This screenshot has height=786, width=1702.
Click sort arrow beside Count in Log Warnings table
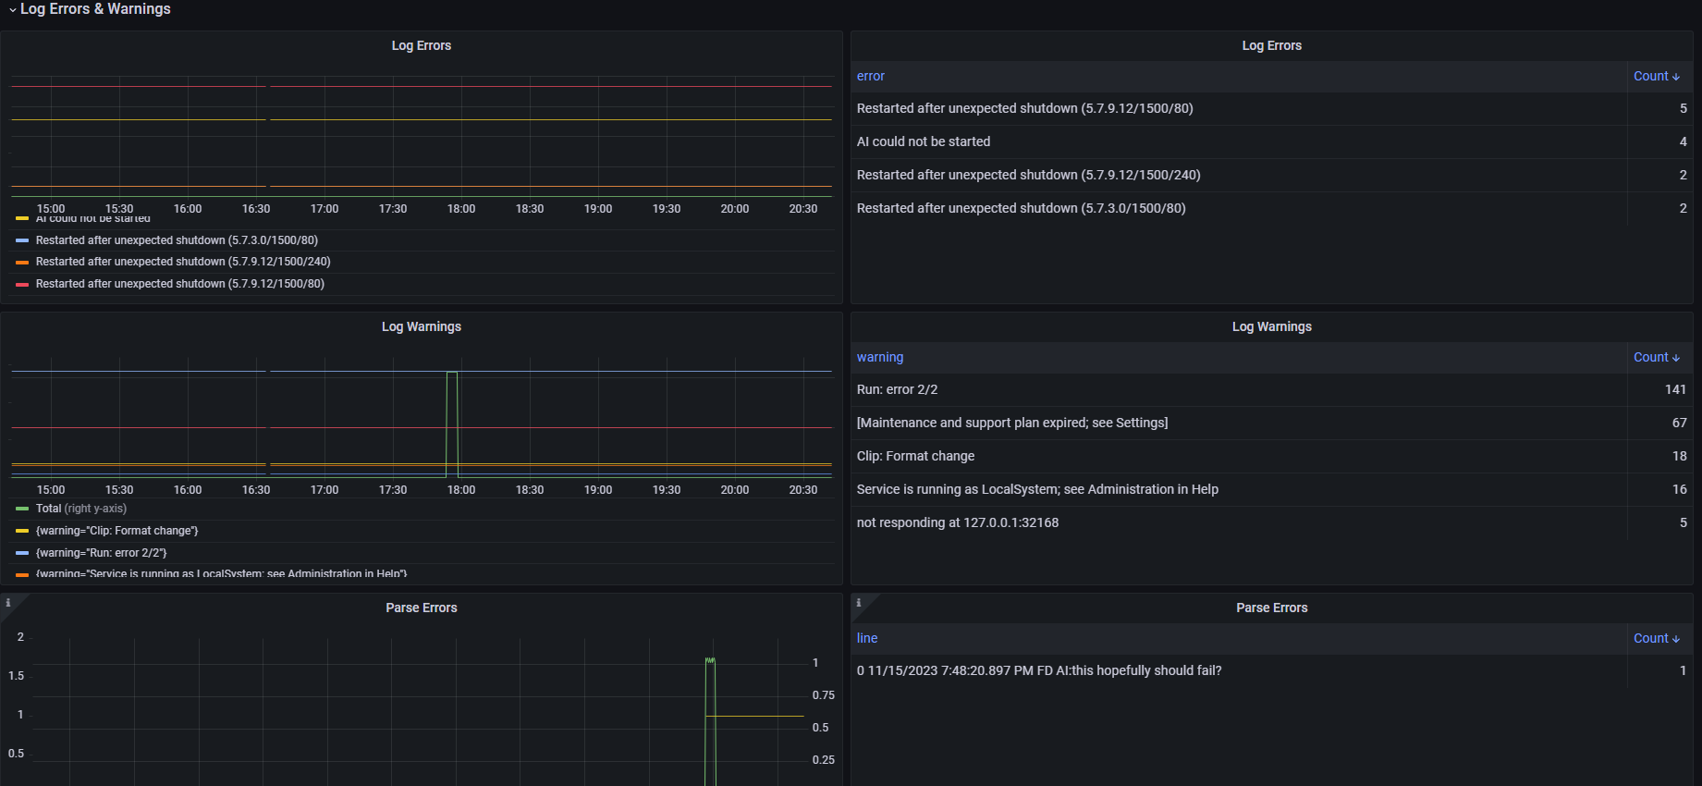click(1676, 358)
